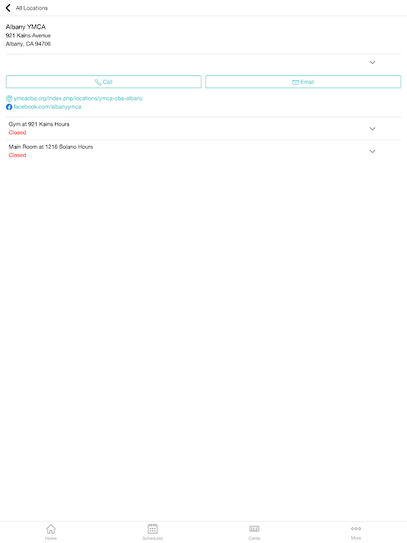Expand the location details chevron below the address

(x=372, y=62)
